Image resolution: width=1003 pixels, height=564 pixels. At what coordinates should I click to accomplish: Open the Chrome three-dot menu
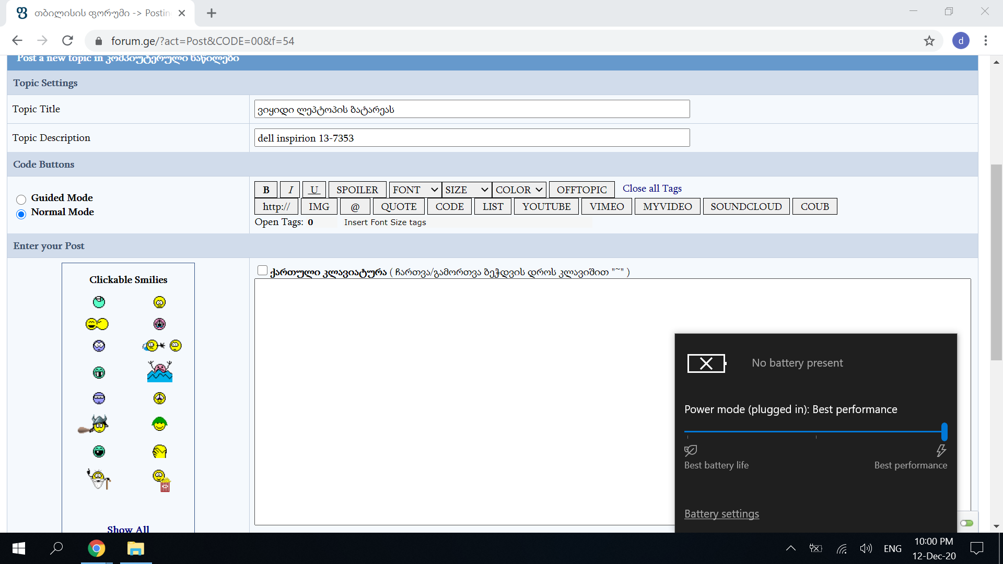click(x=986, y=41)
